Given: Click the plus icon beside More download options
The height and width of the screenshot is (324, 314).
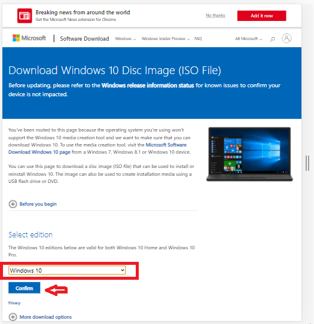Looking at the screenshot, I should point(13,317).
